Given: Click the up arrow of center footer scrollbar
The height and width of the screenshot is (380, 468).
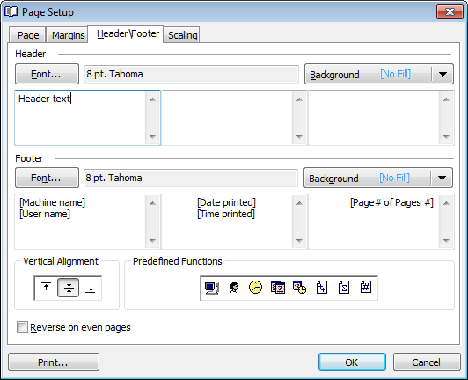Looking at the screenshot, I should [x=299, y=203].
